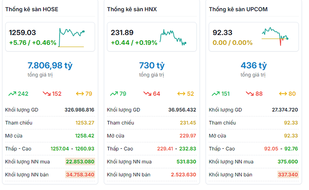Click the Thống kê sàn UPCOM heading
This screenshot has height=190, width=309.
(x=238, y=9)
